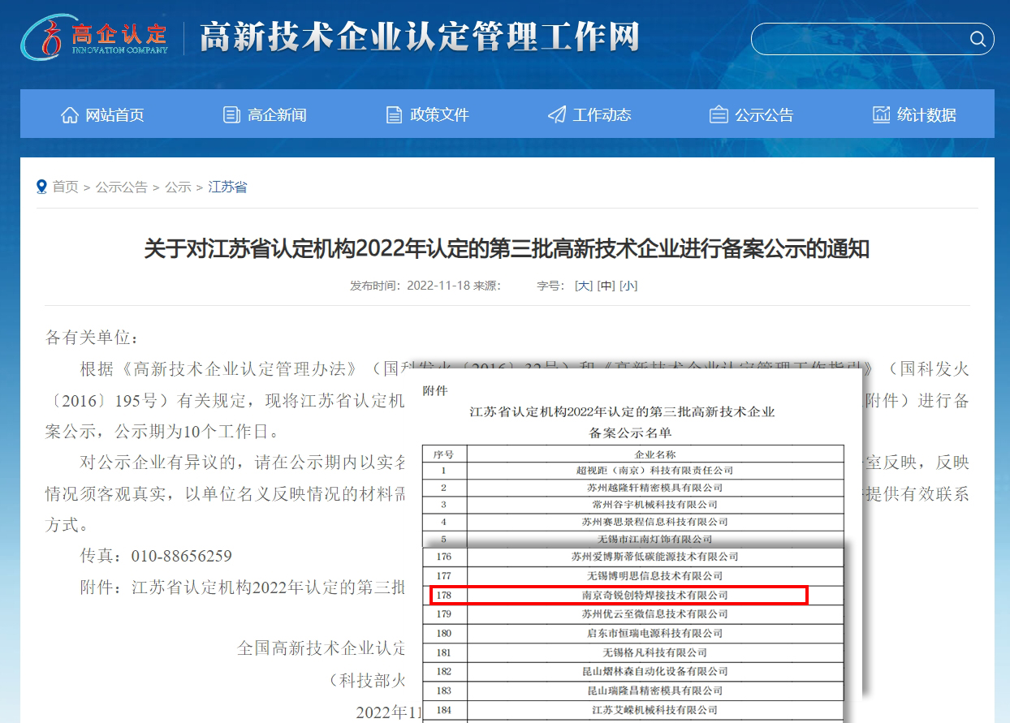Set font size to medium [中]
The width and height of the screenshot is (1010, 723).
pos(606,286)
